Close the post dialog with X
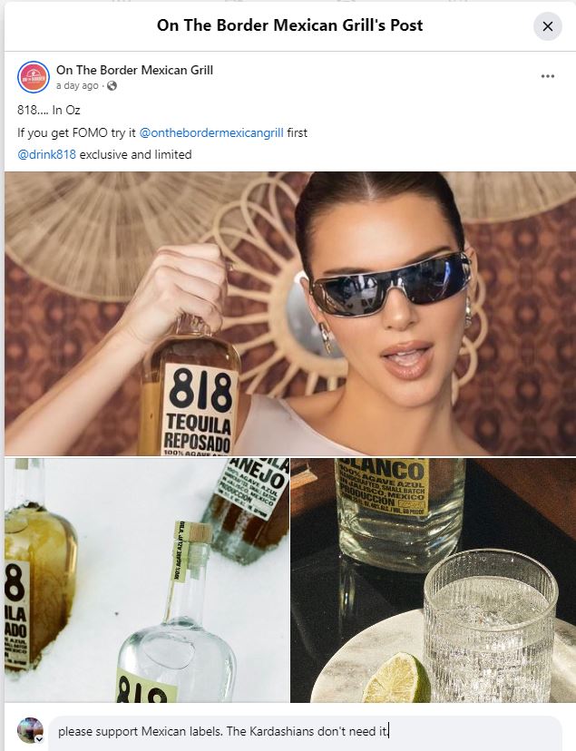The width and height of the screenshot is (576, 751). coord(548,26)
